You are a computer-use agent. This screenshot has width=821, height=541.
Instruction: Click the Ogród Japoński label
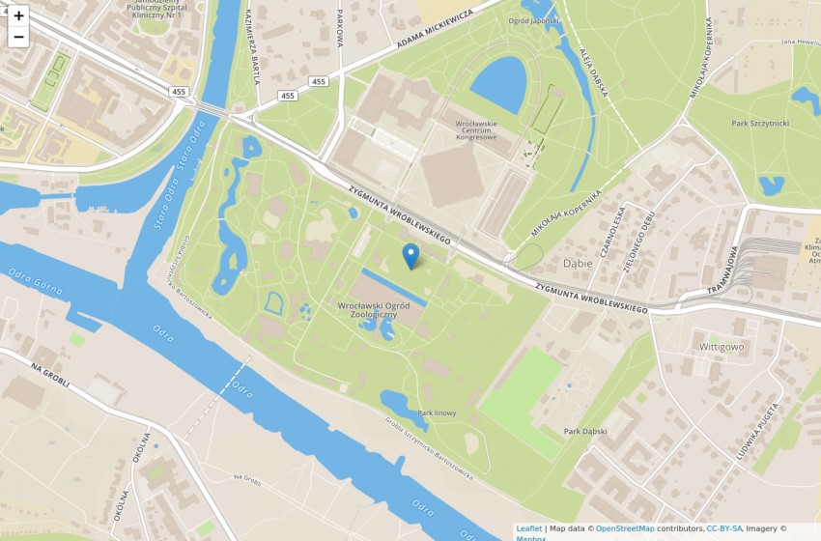pos(534,21)
